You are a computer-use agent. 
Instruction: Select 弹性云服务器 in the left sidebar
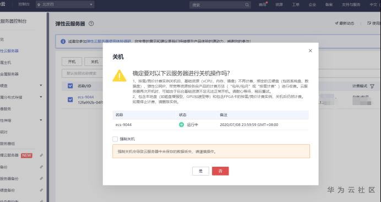[9, 51]
